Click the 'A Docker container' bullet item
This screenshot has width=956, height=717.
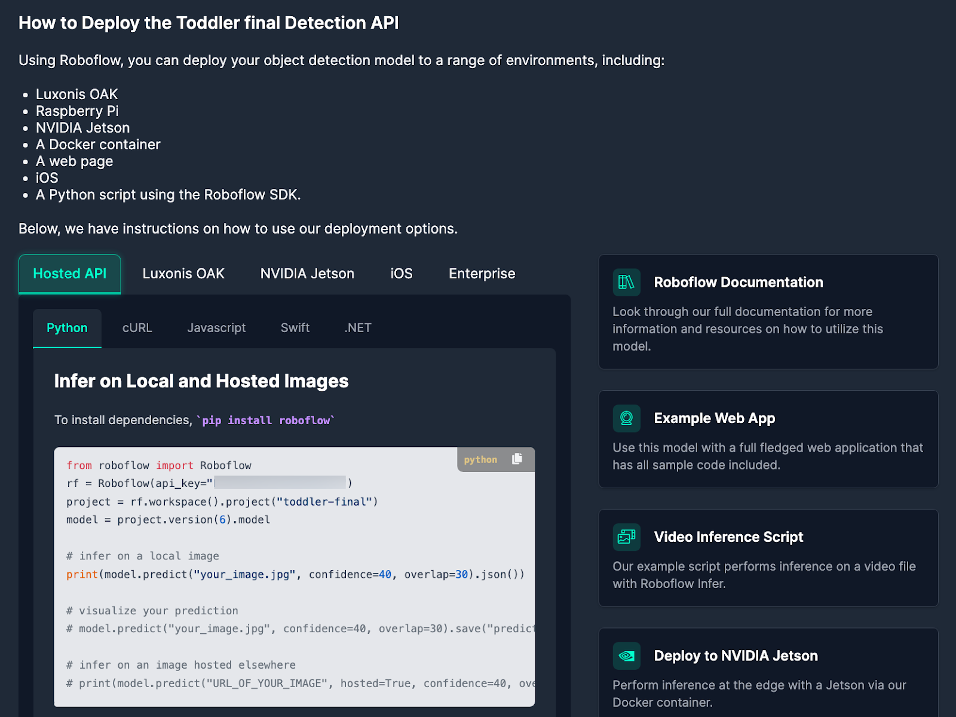[x=98, y=145]
